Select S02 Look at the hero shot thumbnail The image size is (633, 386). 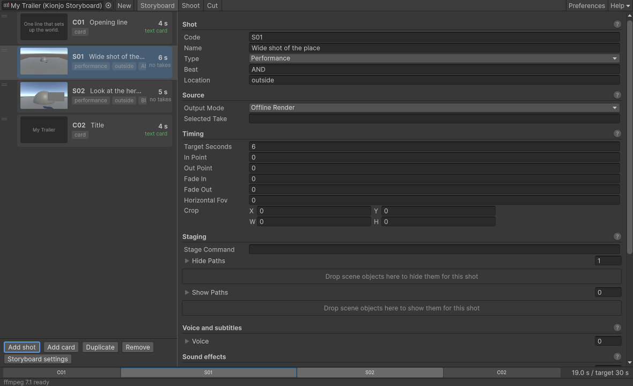coord(44,95)
